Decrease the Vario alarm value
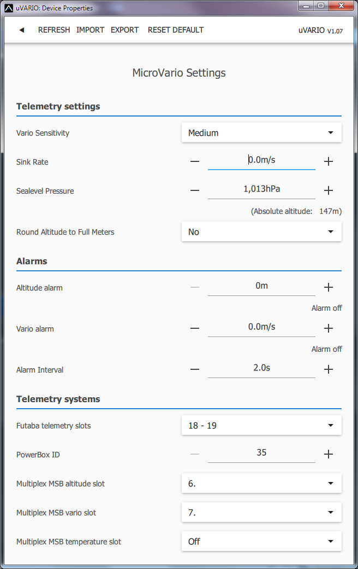Viewport: 358px width, 569px height. [195, 328]
